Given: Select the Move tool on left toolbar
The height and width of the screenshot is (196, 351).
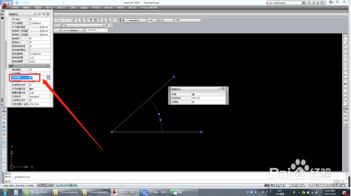Looking at the screenshot, I should (4, 135).
